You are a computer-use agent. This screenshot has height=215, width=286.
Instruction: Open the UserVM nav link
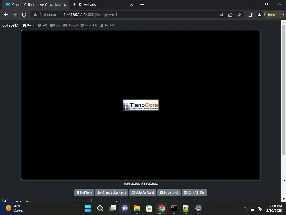(x=107, y=25)
